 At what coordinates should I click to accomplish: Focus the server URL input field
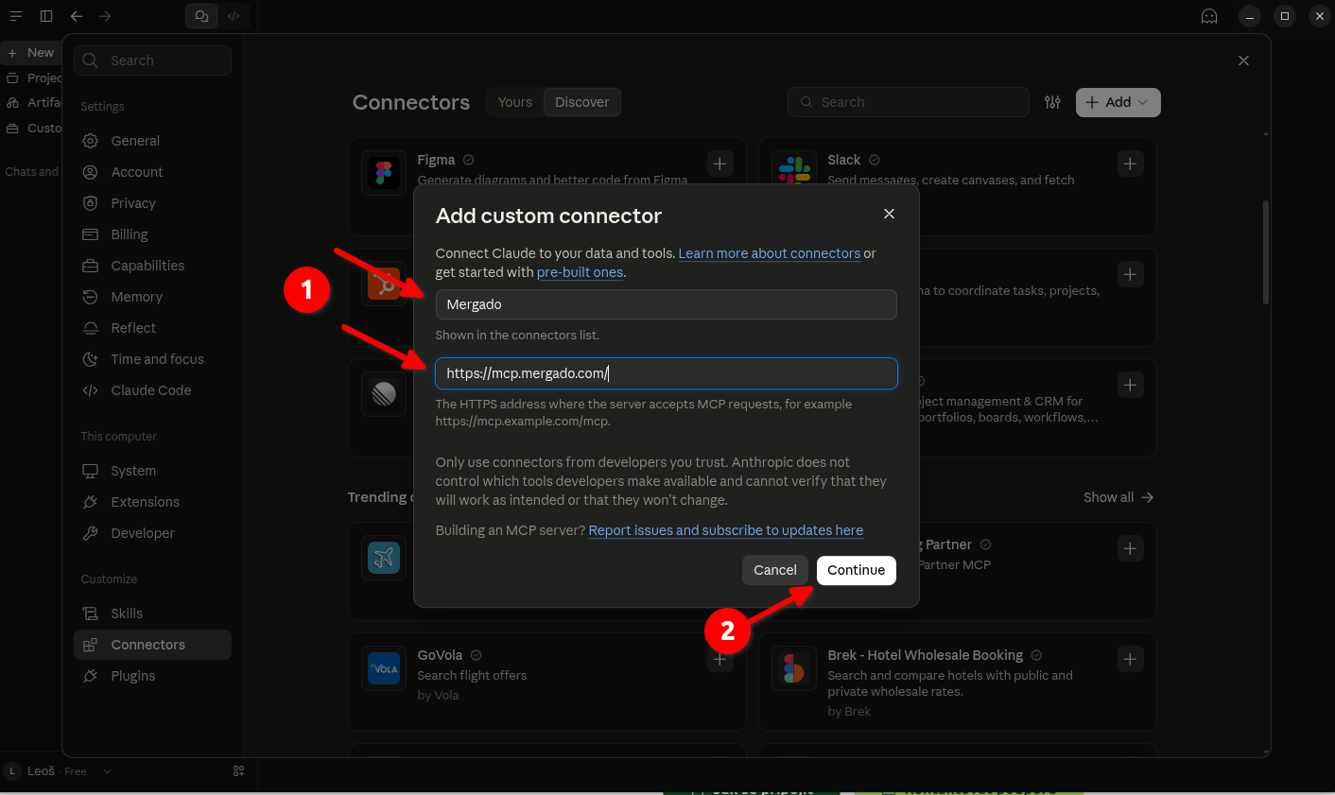coord(667,373)
